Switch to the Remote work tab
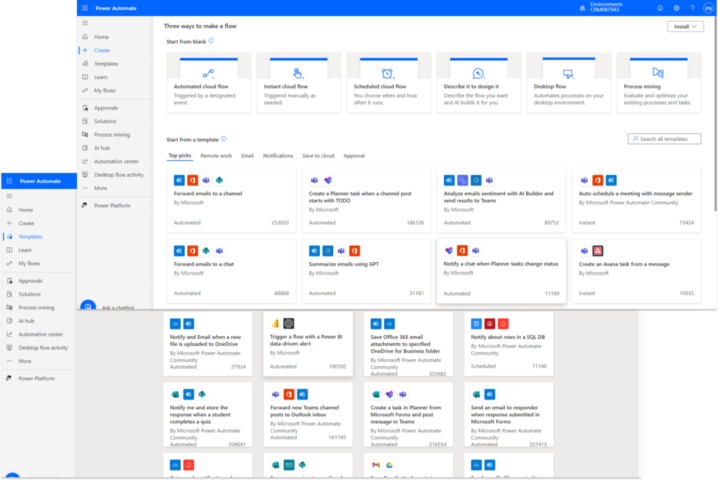718x480 pixels. (216, 156)
